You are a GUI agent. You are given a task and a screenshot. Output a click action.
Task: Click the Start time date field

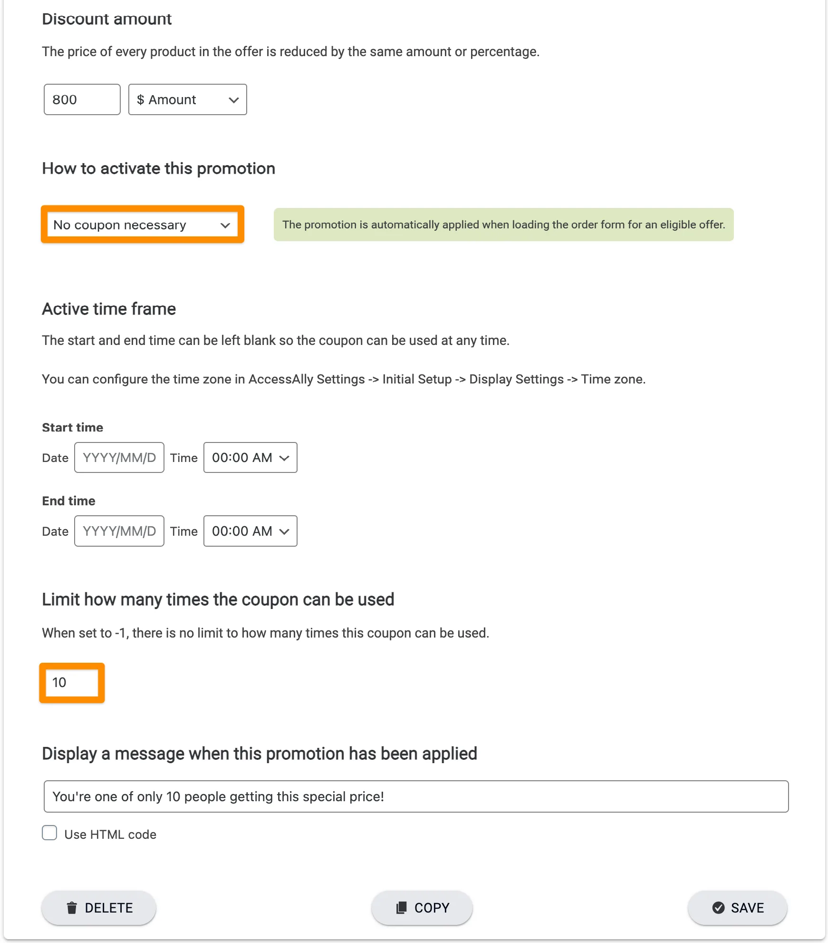[119, 457]
